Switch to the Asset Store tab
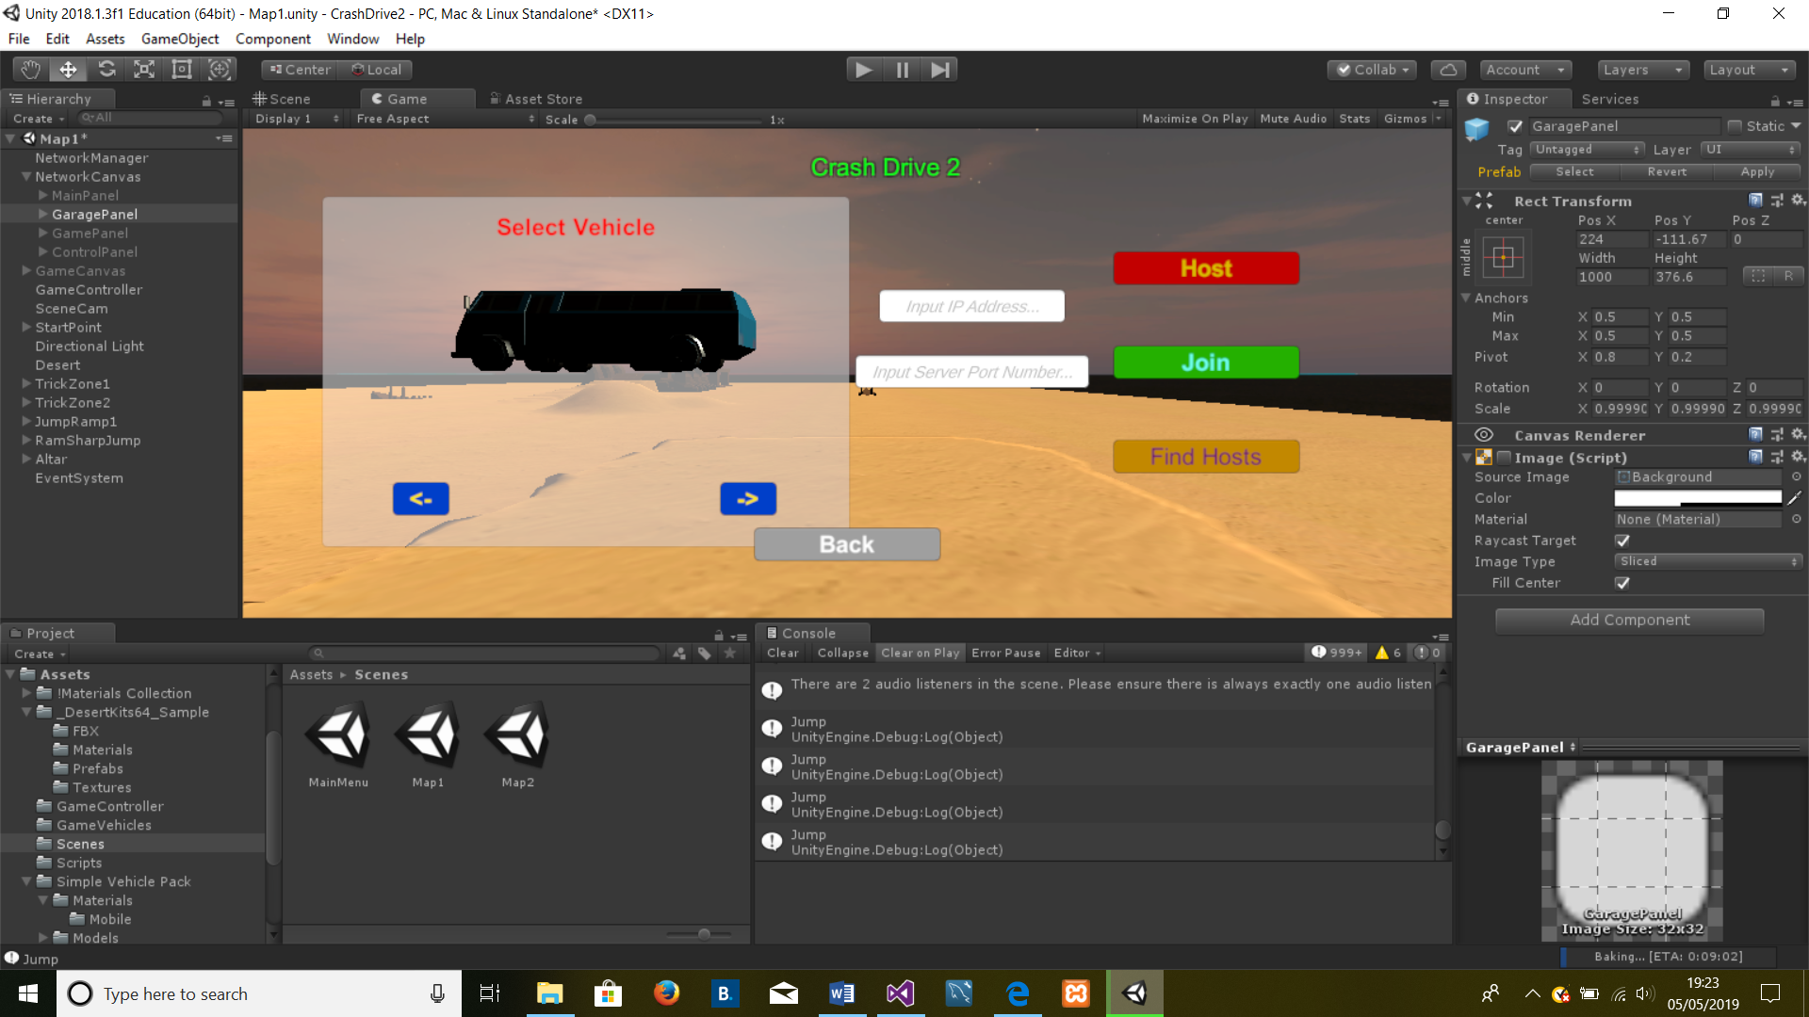This screenshot has width=1809, height=1017. tap(535, 99)
